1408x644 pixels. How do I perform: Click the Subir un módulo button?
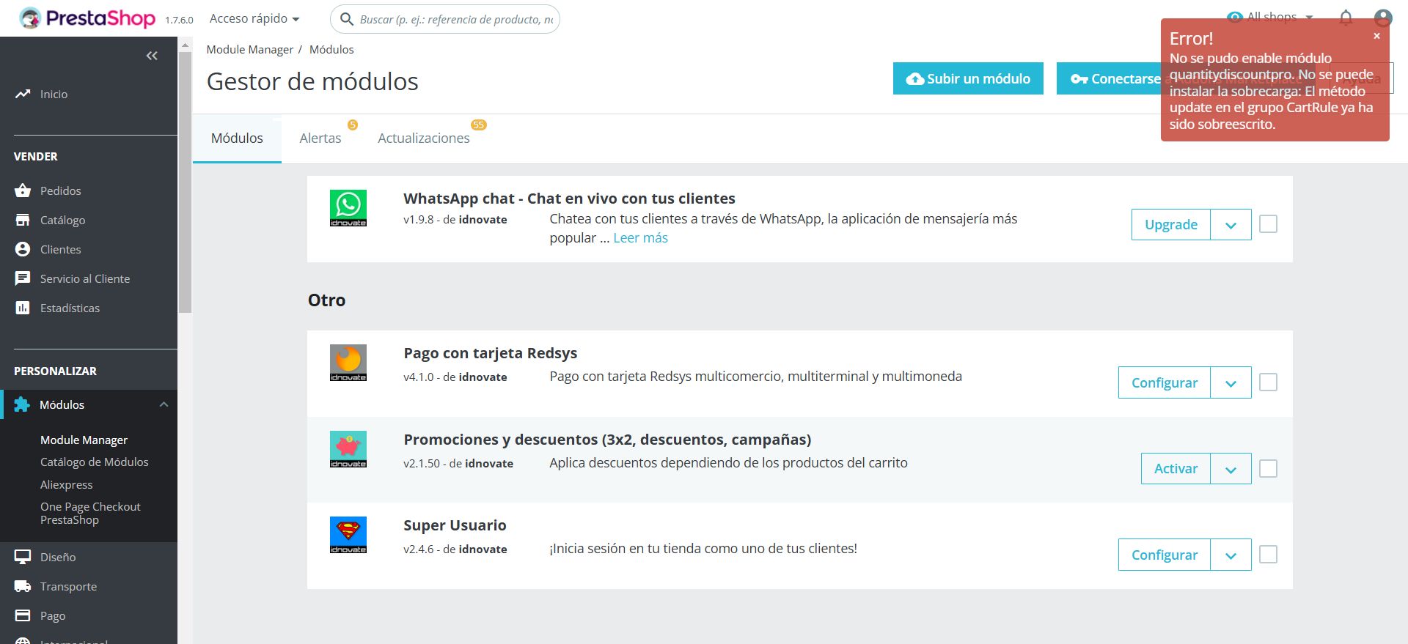(x=968, y=78)
